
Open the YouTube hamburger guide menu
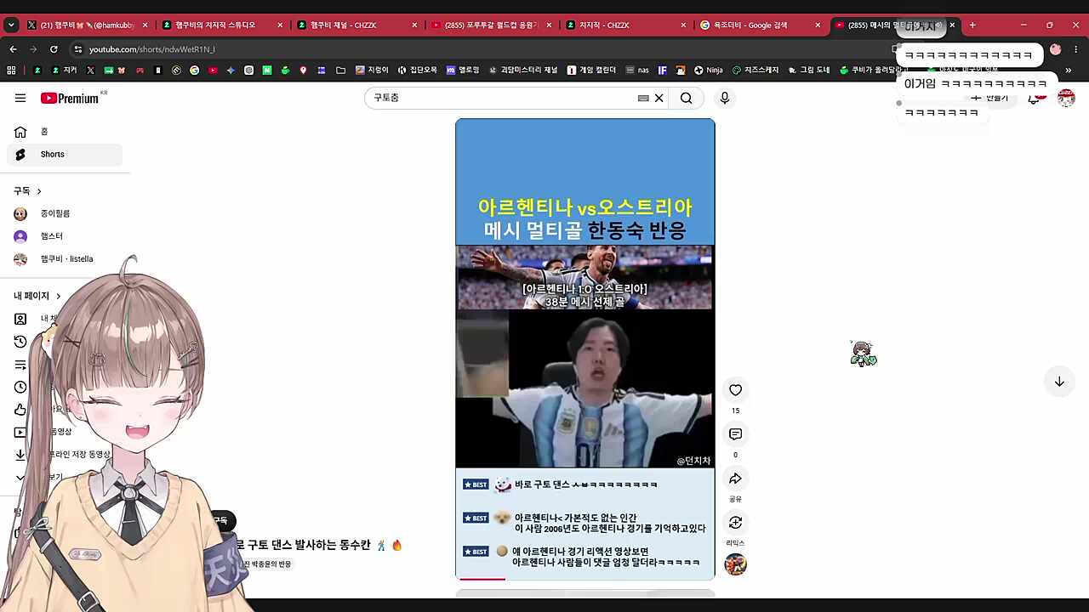pos(20,98)
